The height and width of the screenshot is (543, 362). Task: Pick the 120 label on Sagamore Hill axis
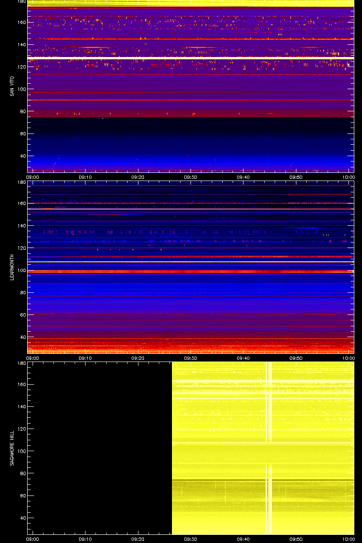coord(21,429)
